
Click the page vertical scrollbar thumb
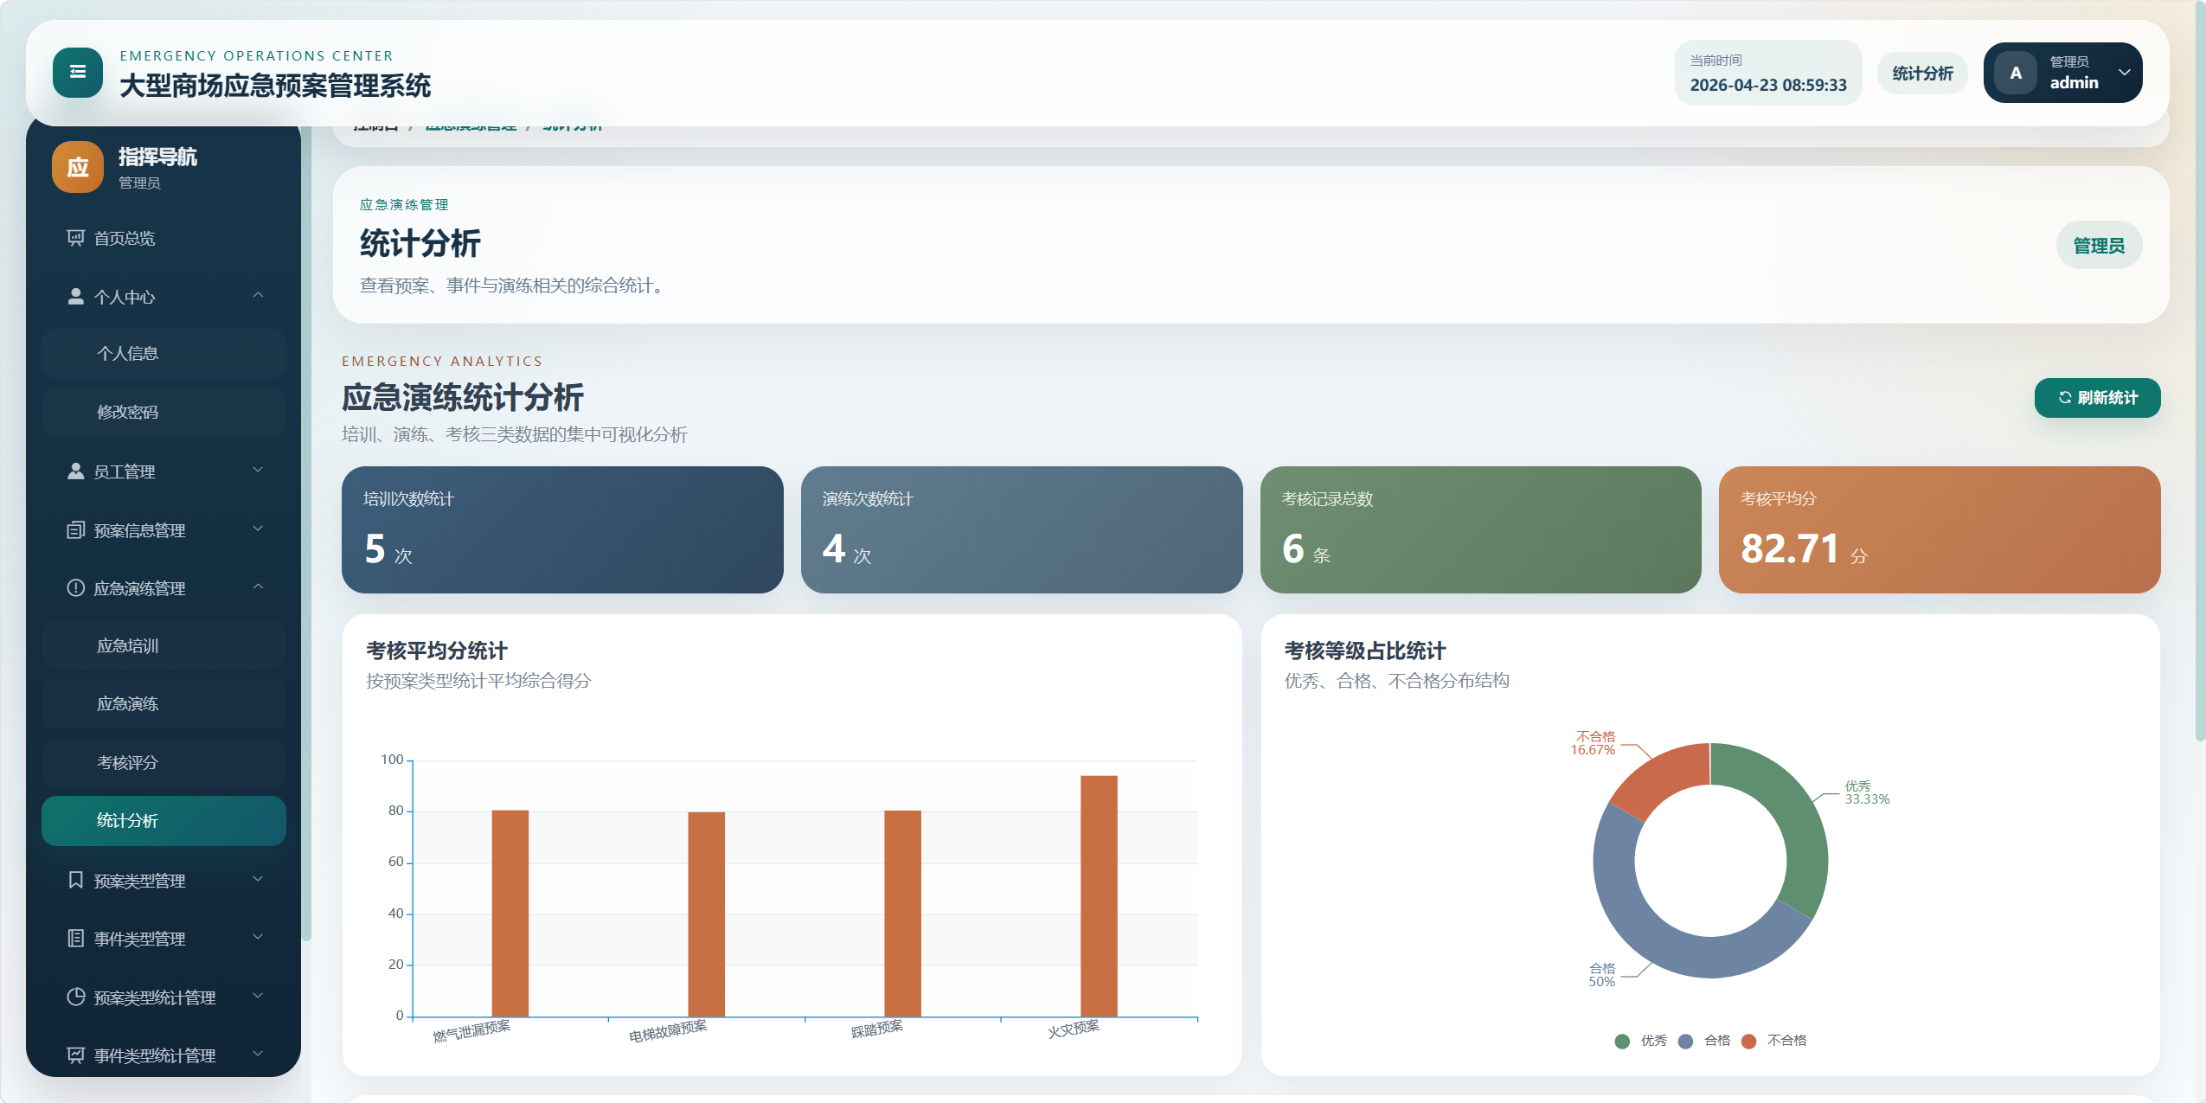click(x=2199, y=372)
